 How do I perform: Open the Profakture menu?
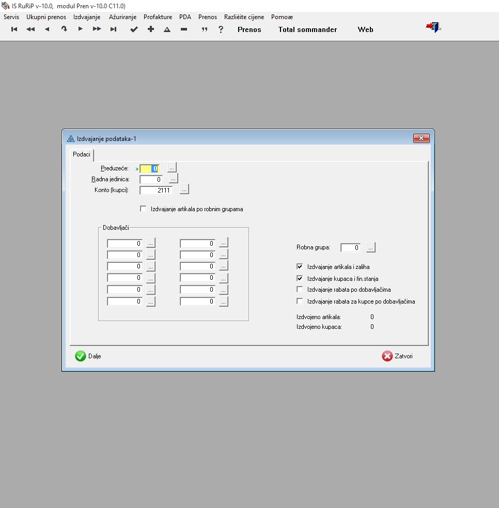click(x=158, y=17)
